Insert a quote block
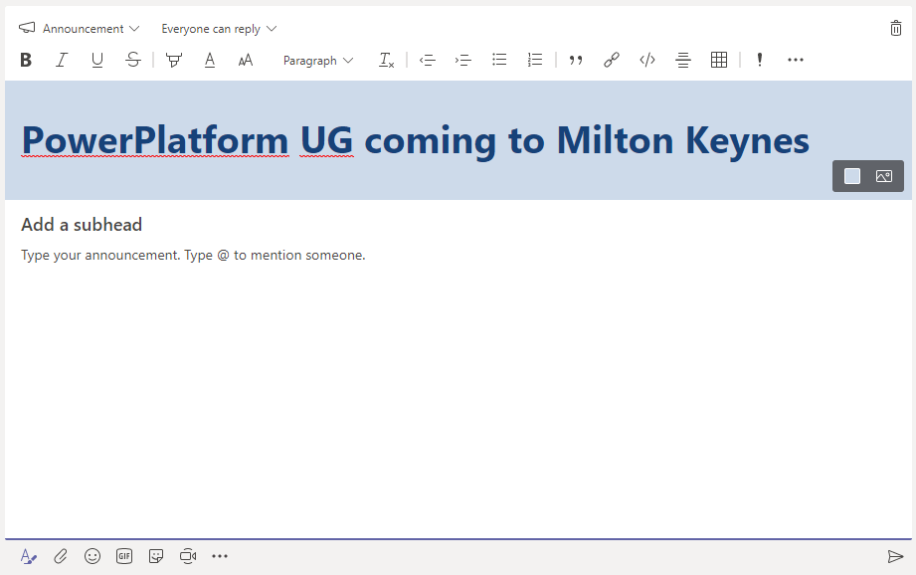Image resolution: width=916 pixels, height=575 pixels. tap(576, 60)
